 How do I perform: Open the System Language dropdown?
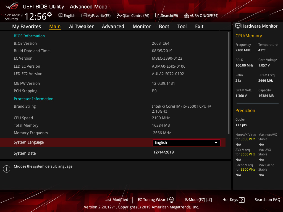(x=187, y=143)
